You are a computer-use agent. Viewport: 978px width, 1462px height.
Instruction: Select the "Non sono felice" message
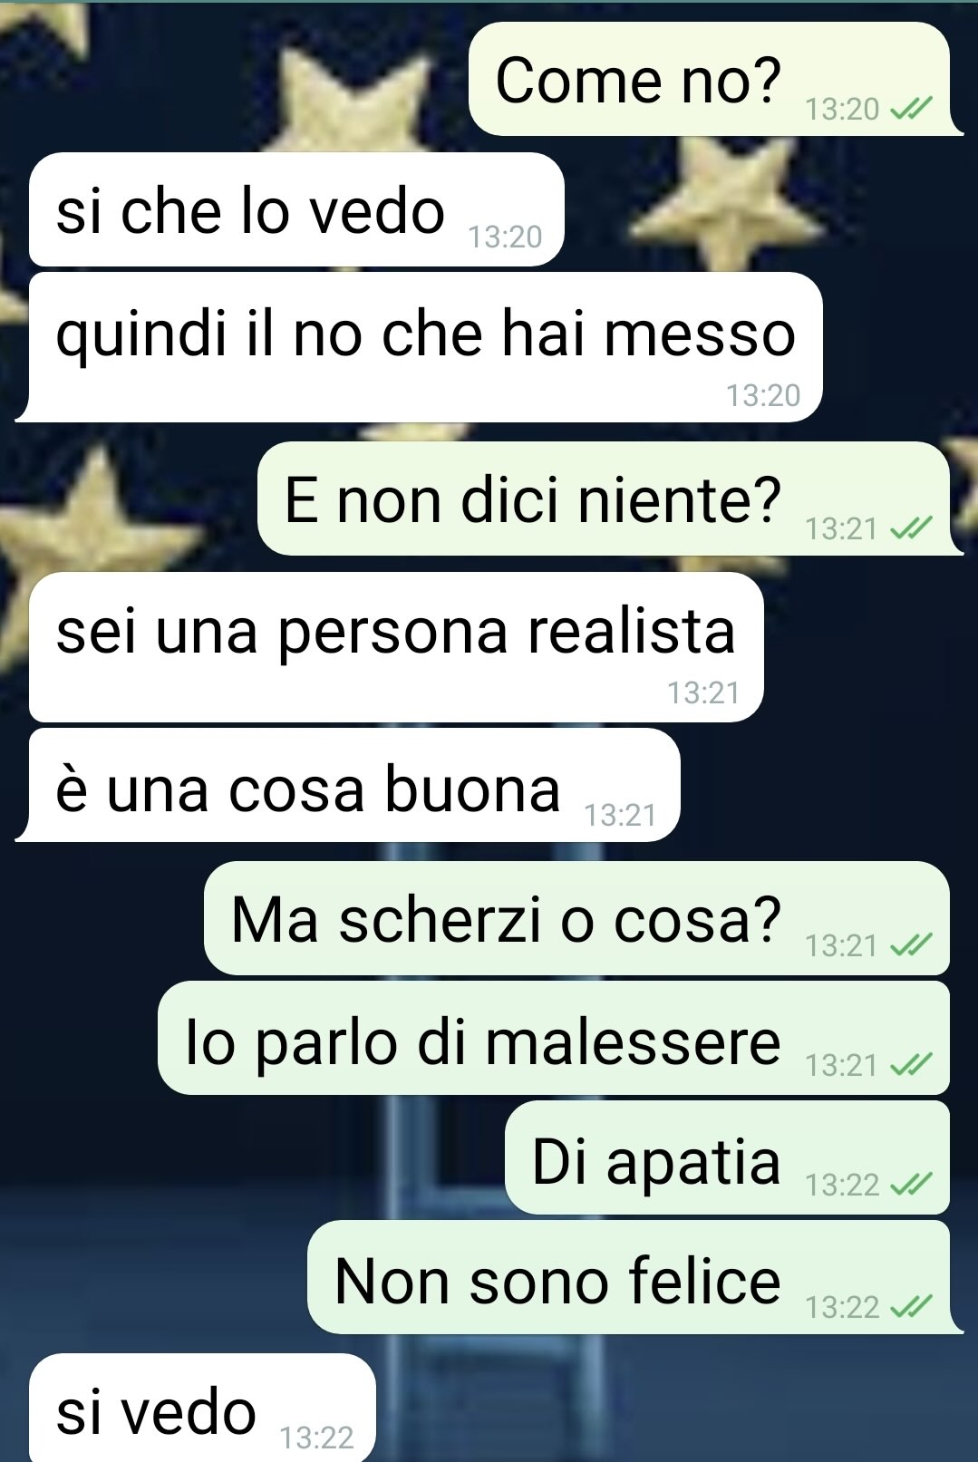[x=635, y=1277]
